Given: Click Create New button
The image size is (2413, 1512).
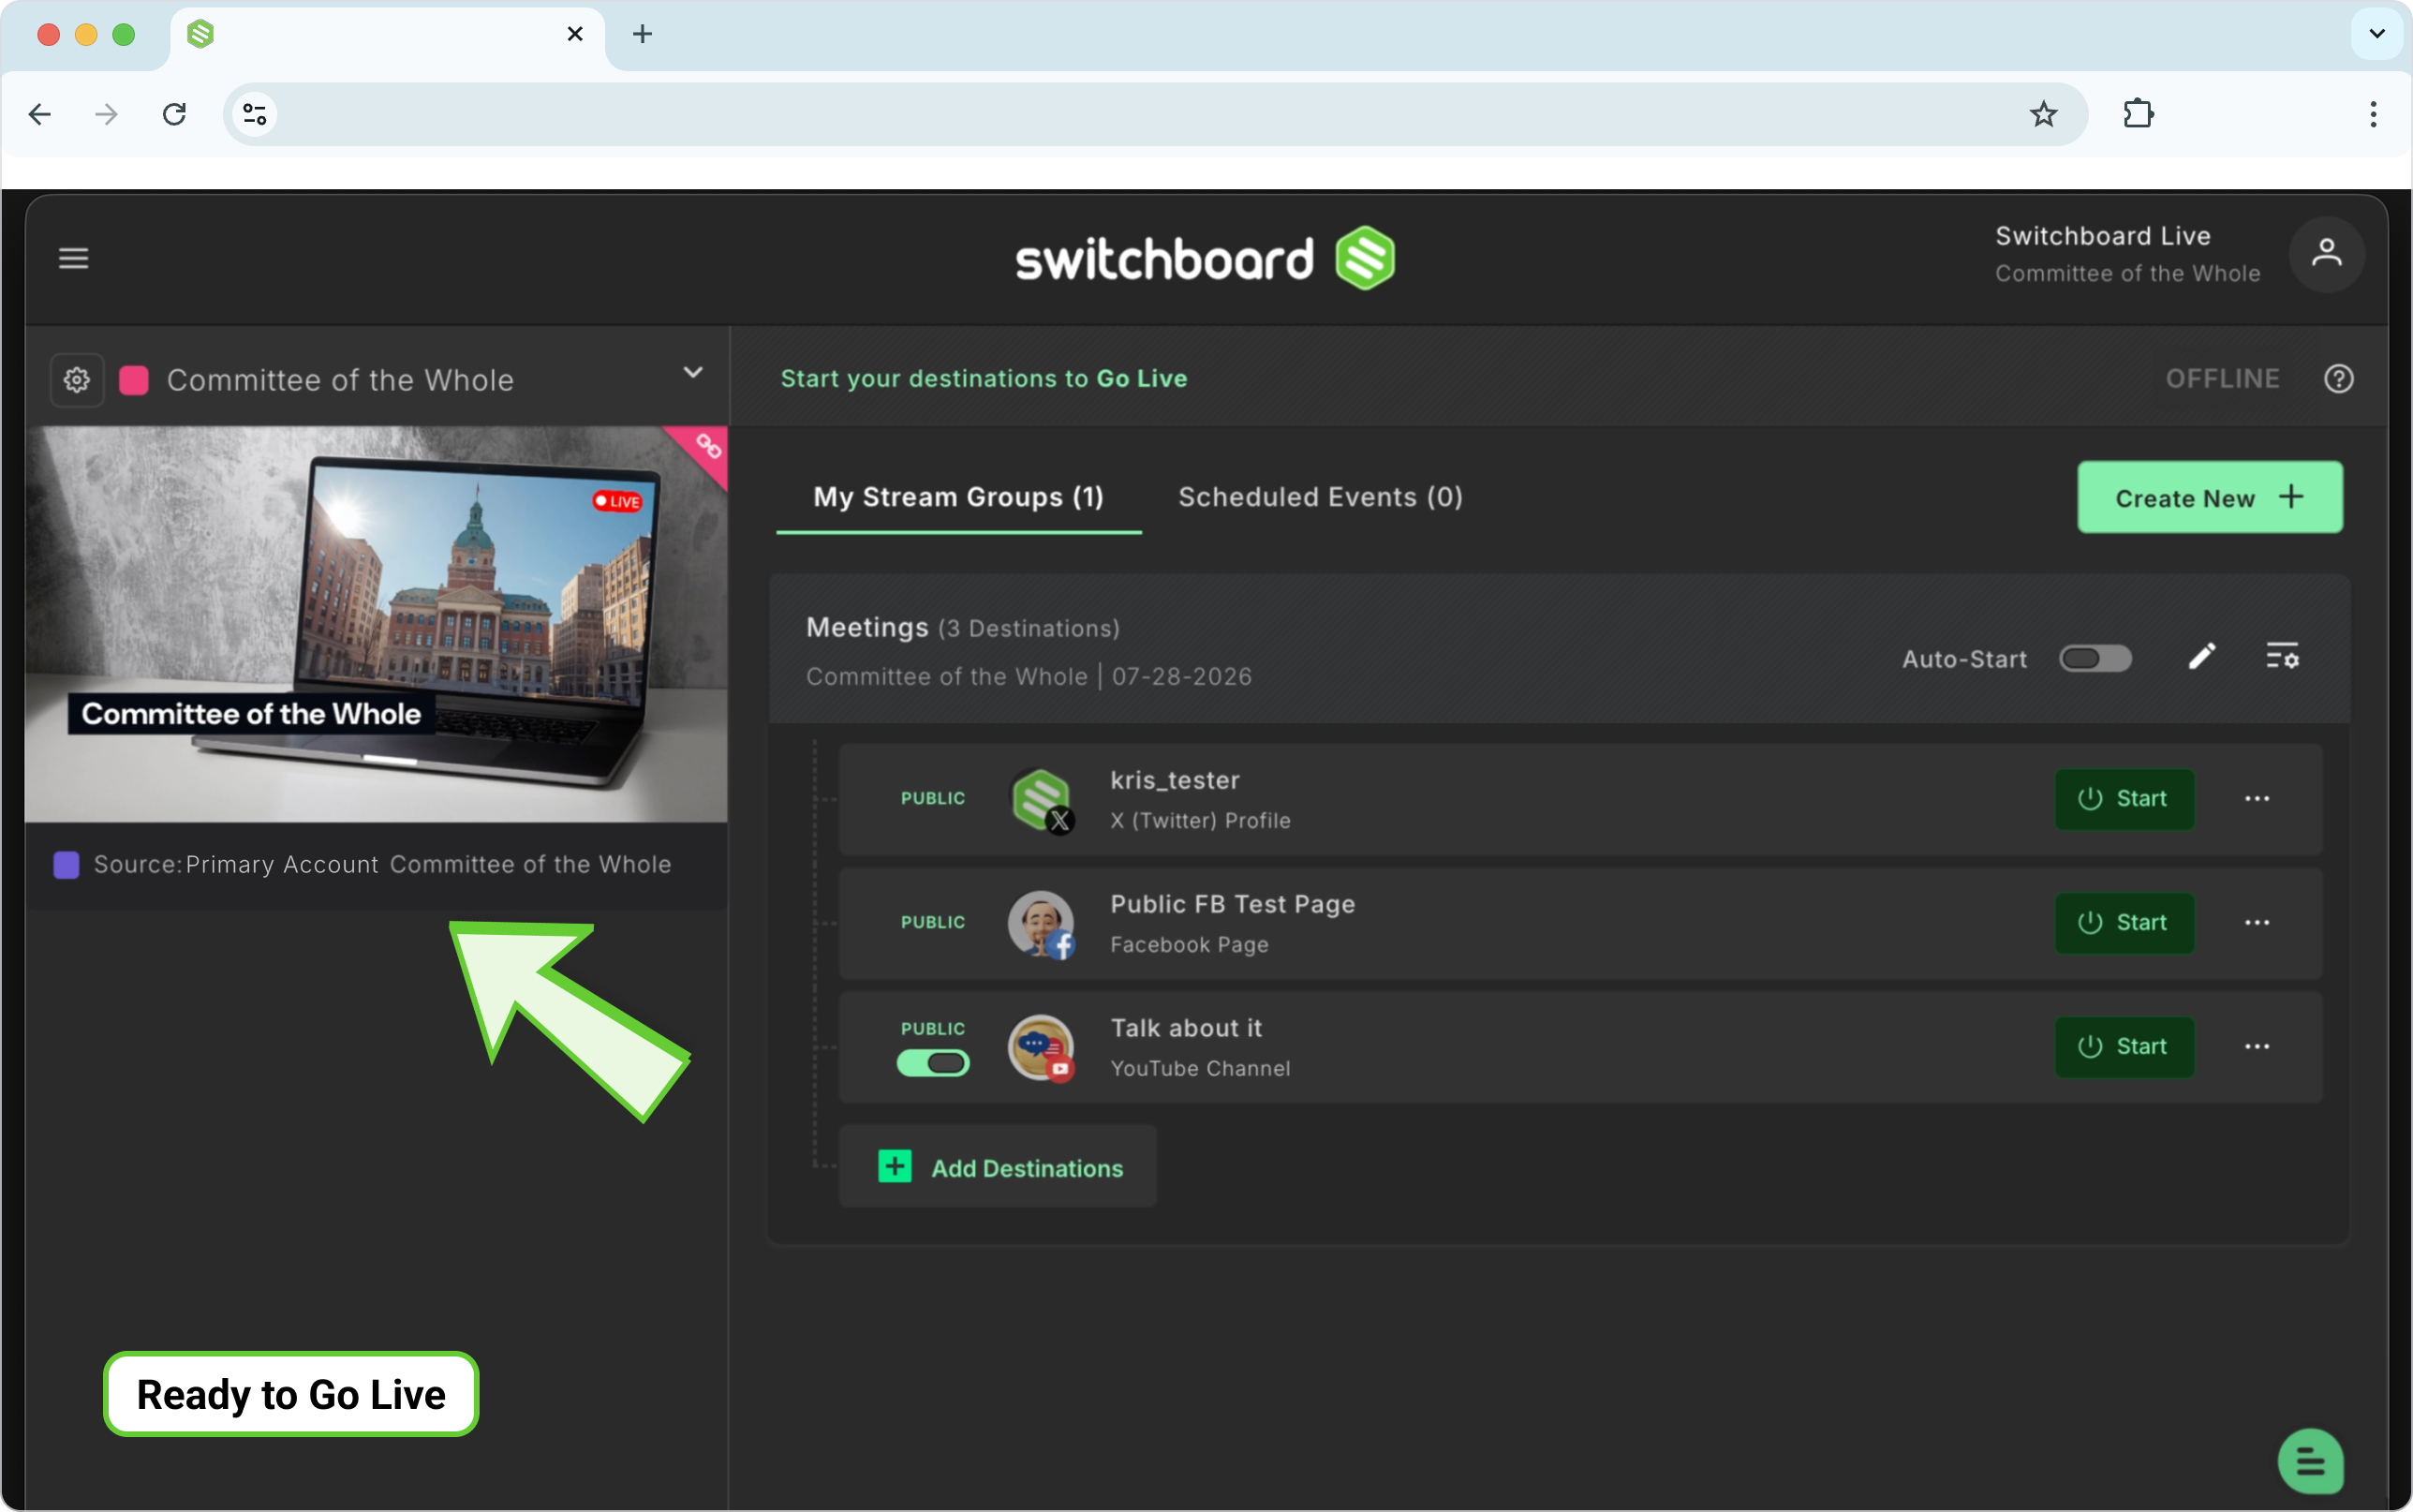Looking at the screenshot, I should pos(2209,497).
